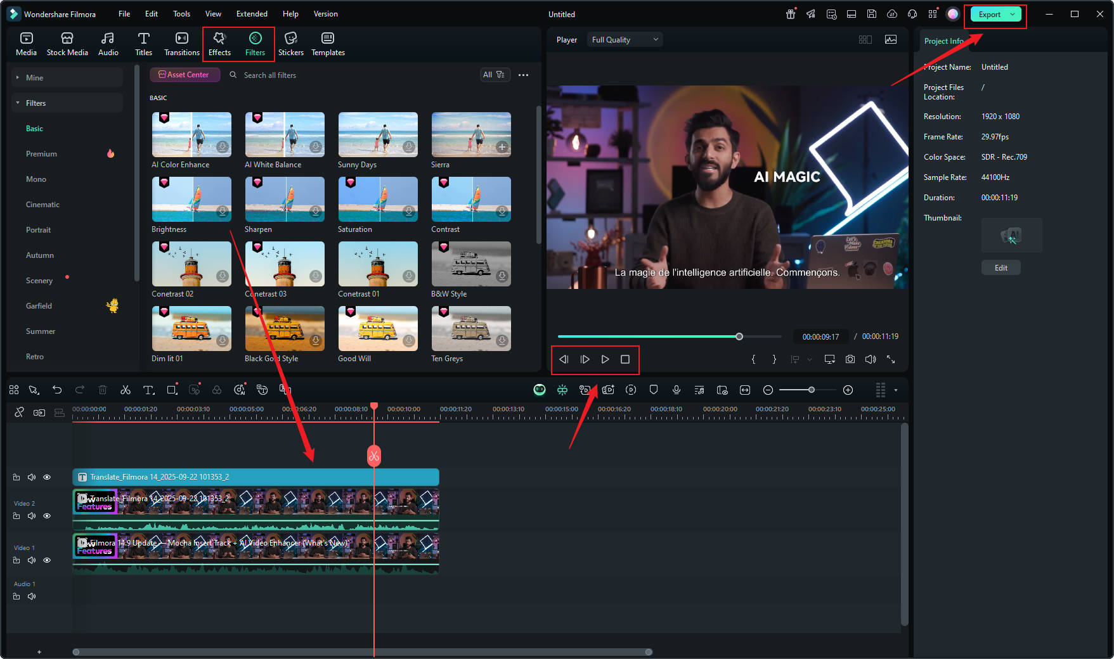Mute the Audio 1 track
1114x659 pixels.
(32, 596)
